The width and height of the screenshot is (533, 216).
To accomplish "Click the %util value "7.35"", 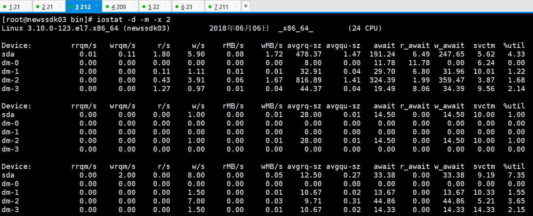I will click(x=516, y=175).
